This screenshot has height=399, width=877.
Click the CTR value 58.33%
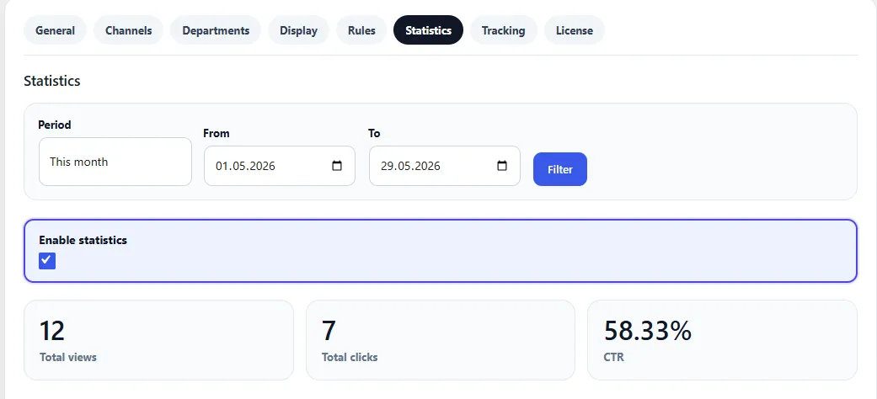point(648,331)
